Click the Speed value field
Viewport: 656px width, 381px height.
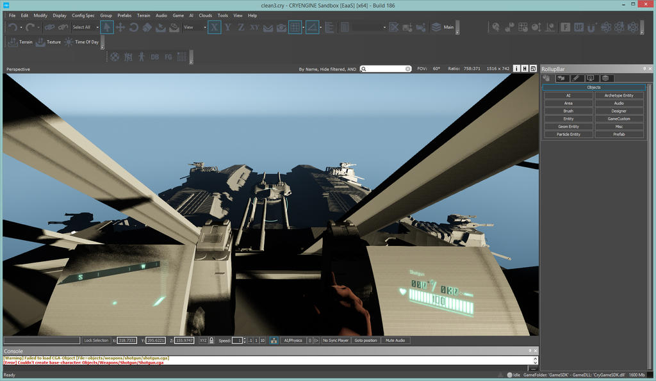point(237,341)
